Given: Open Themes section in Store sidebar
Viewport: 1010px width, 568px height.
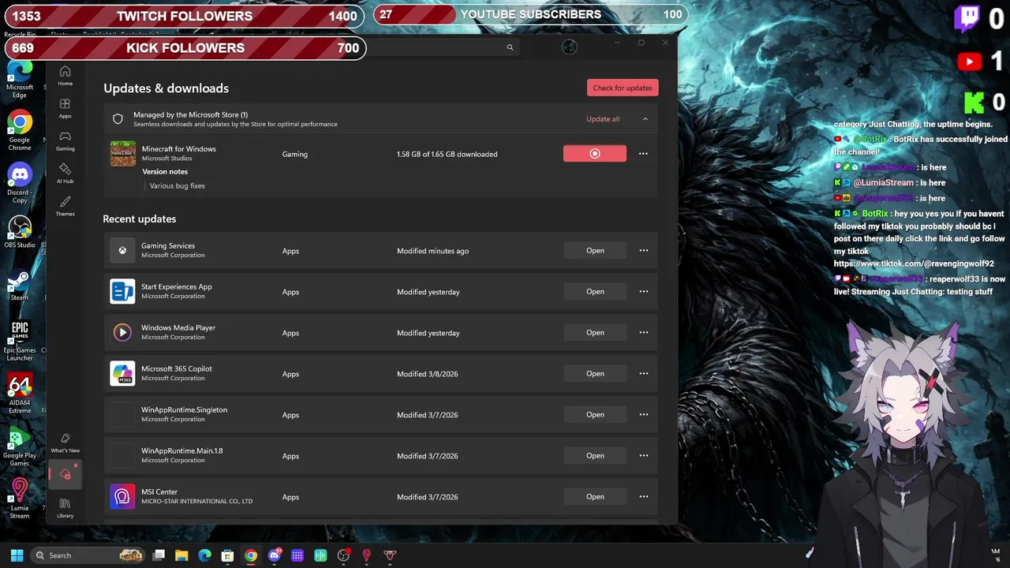Looking at the screenshot, I should [65, 207].
